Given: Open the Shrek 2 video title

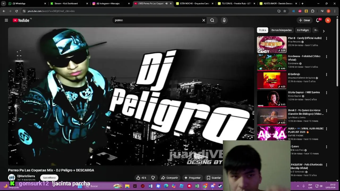Looking at the screenshot, I should coord(306,112).
